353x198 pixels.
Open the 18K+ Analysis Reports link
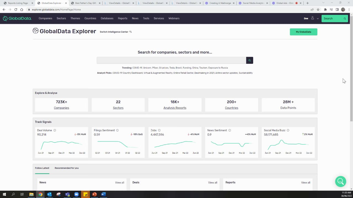(x=175, y=108)
